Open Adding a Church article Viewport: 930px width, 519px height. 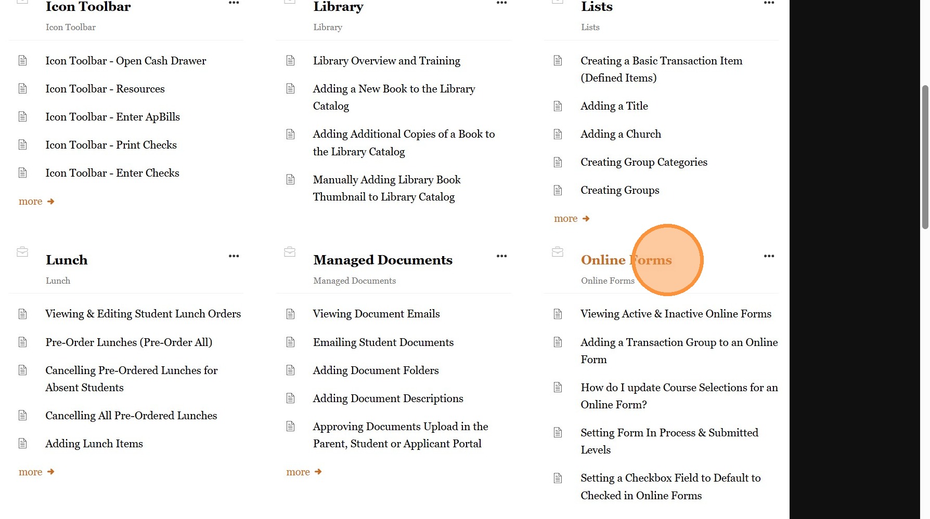tap(621, 134)
